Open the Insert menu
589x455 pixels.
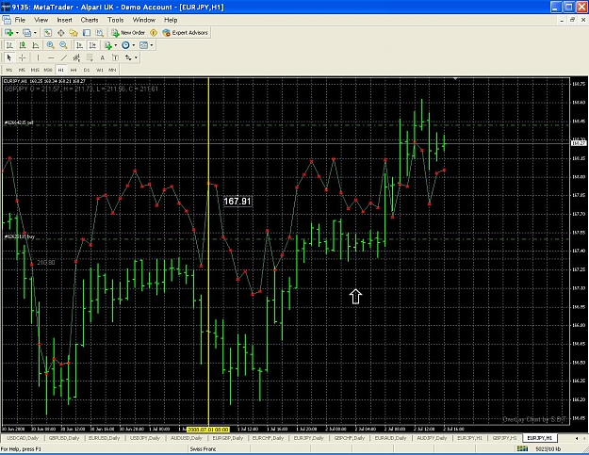click(65, 20)
